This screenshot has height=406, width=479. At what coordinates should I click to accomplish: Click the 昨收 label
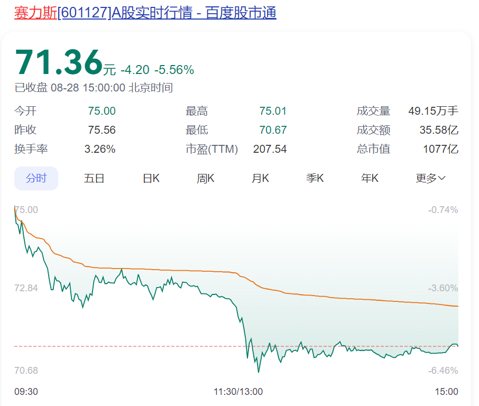(x=25, y=130)
